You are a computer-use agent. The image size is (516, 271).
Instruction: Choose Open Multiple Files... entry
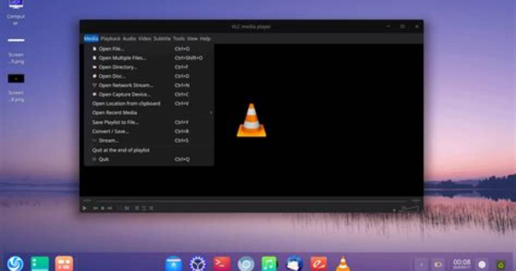click(x=149, y=58)
